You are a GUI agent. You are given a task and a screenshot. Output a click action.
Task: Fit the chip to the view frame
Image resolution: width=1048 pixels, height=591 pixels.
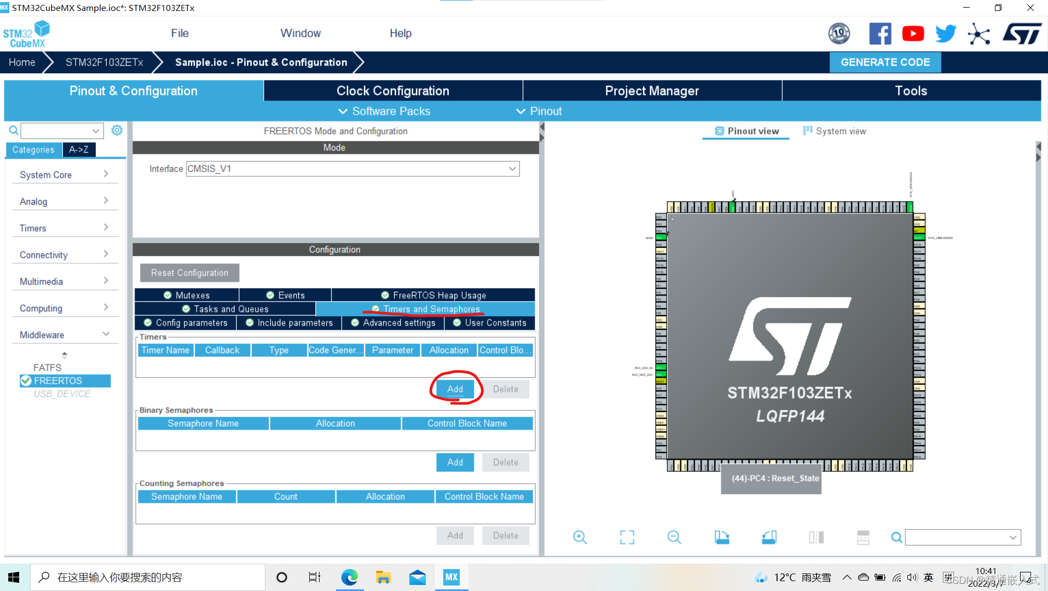pyautogui.click(x=627, y=537)
